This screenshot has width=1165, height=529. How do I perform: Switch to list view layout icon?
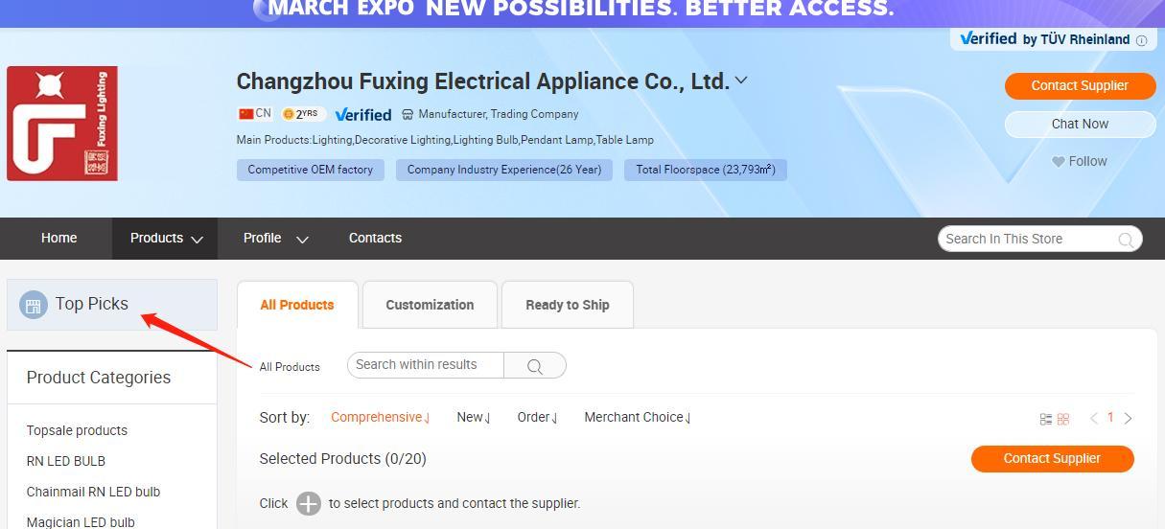point(1046,419)
